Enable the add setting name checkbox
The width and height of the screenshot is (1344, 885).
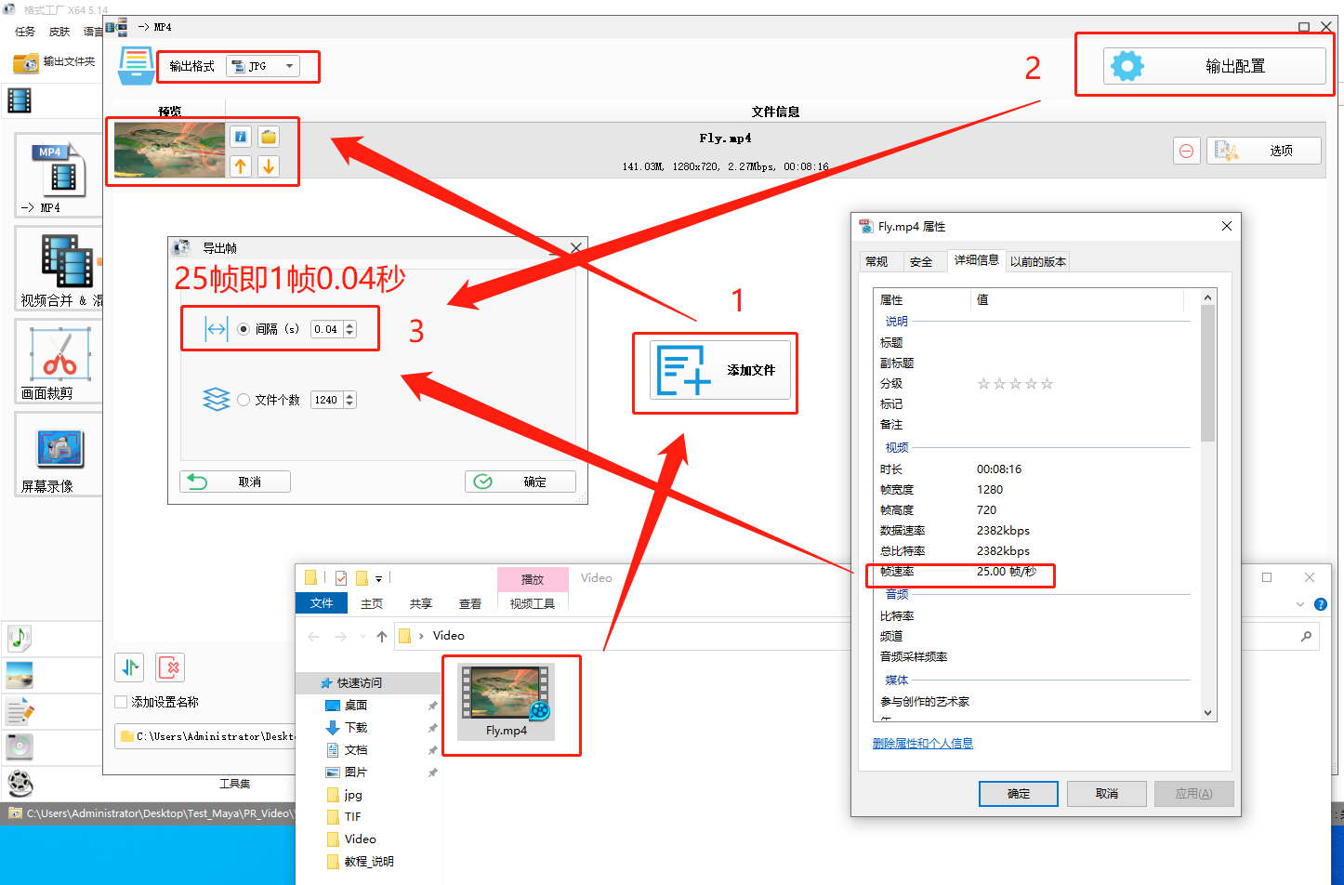(x=121, y=702)
